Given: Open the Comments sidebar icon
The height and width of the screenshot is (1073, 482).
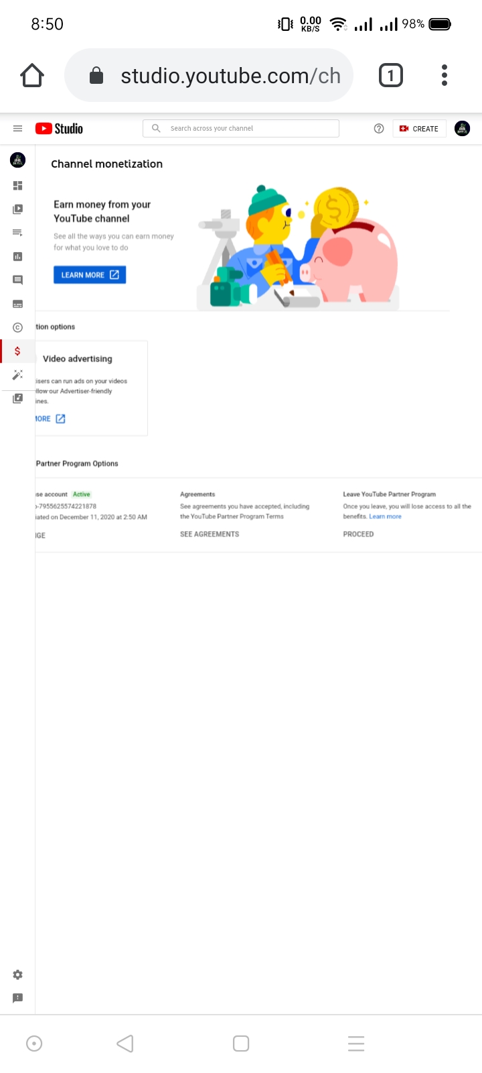Looking at the screenshot, I should tap(18, 280).
